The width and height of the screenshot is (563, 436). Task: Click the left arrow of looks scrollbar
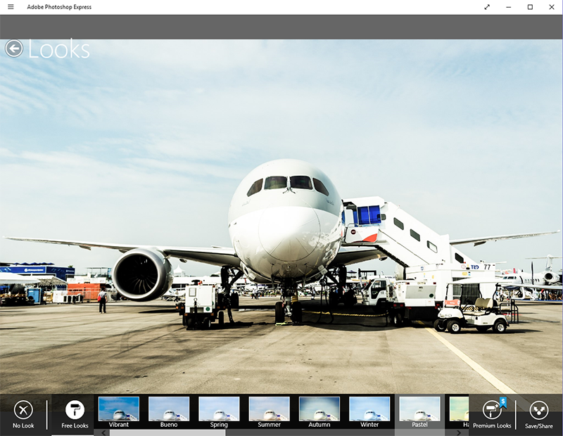click(x=104, y=432)
